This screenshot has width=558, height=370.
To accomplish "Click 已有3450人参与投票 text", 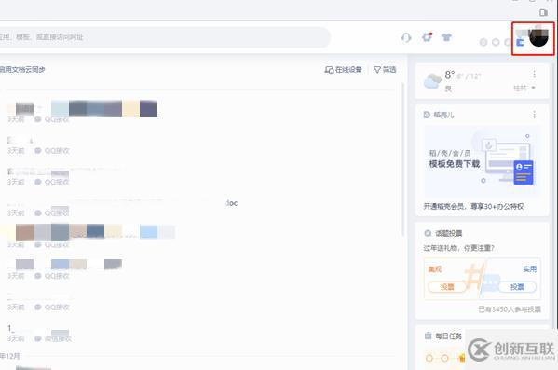I will [510, 309].
